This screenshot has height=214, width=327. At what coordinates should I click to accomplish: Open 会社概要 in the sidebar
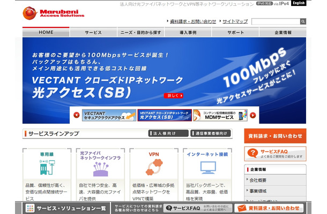point(276,180)
